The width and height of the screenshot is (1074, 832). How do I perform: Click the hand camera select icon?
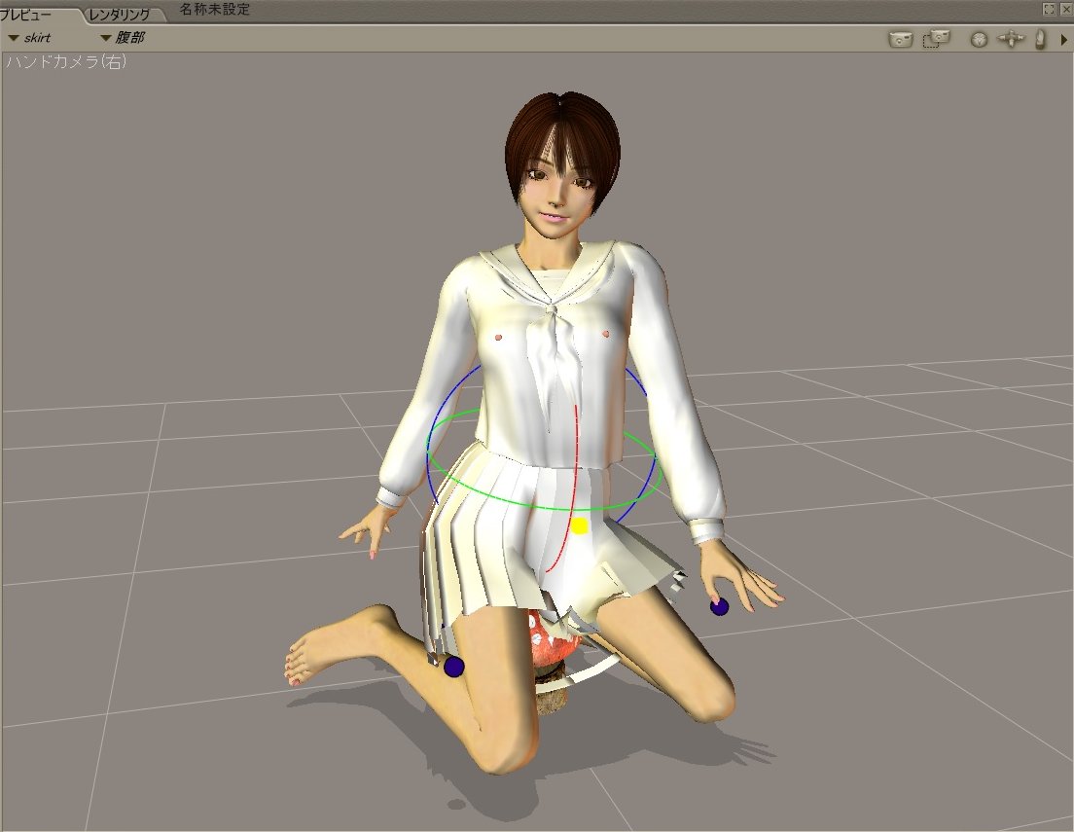pyautogui.click(x=1040, y=39)
